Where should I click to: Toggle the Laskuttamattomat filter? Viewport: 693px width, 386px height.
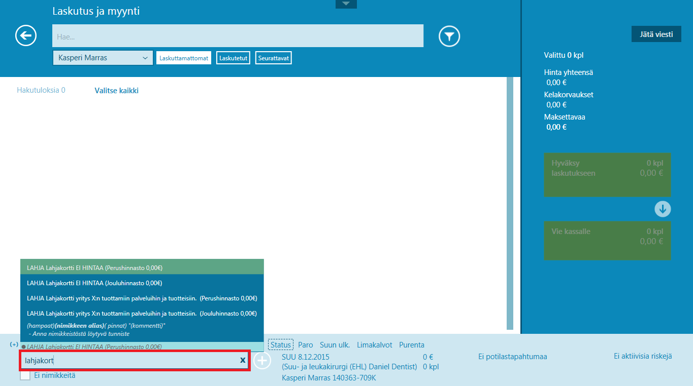[x=184, y=58]
